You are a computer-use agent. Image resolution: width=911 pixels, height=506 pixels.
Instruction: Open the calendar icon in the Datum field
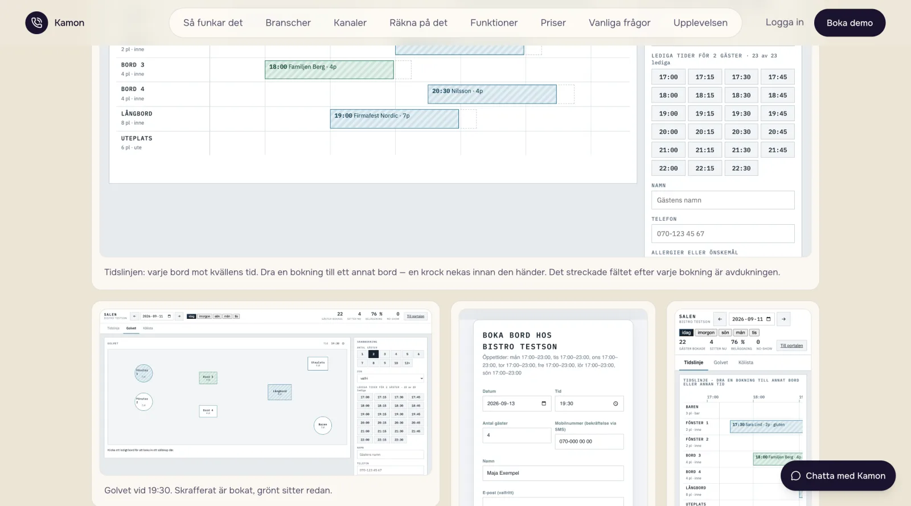[544, 404]
